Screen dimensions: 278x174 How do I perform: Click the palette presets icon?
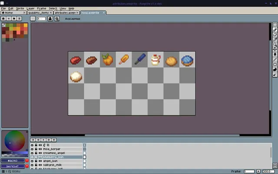14,19
